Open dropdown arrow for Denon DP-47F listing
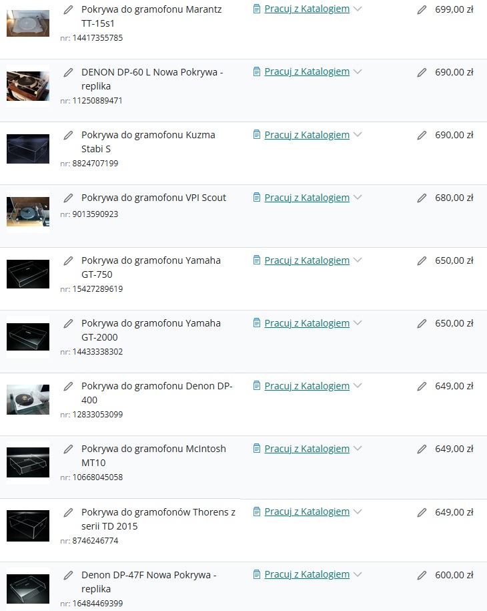 [x=358, y=574]
